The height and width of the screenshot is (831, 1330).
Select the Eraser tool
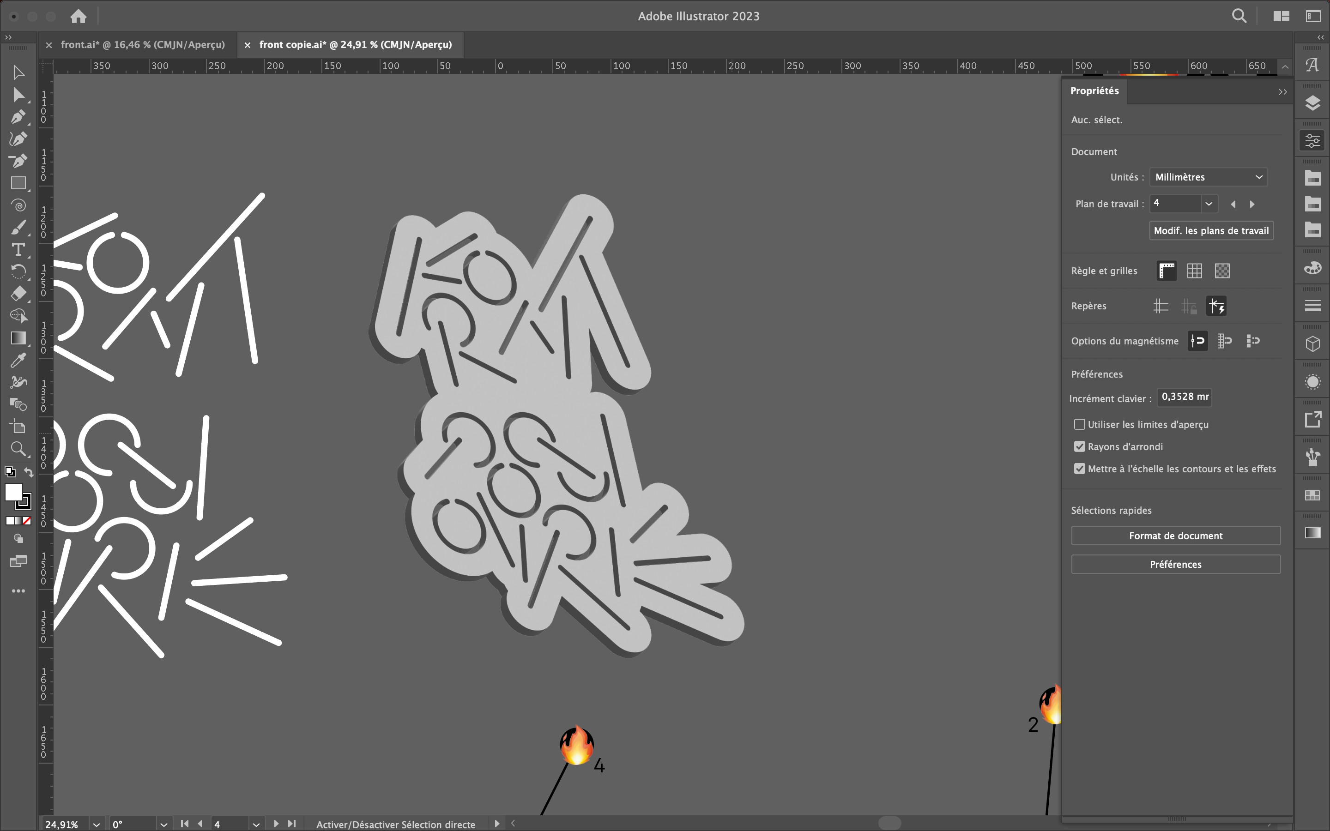[x=18, y=294]
